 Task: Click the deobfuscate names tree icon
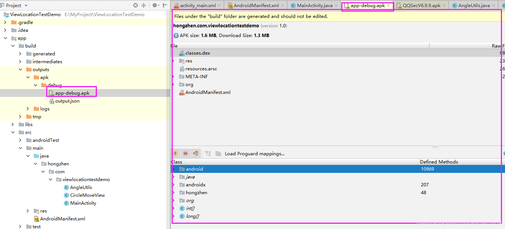pos(208,153)
